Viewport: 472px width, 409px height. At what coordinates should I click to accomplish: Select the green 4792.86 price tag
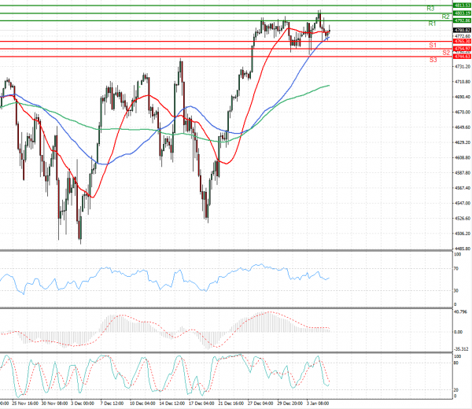tap(462, 20)
